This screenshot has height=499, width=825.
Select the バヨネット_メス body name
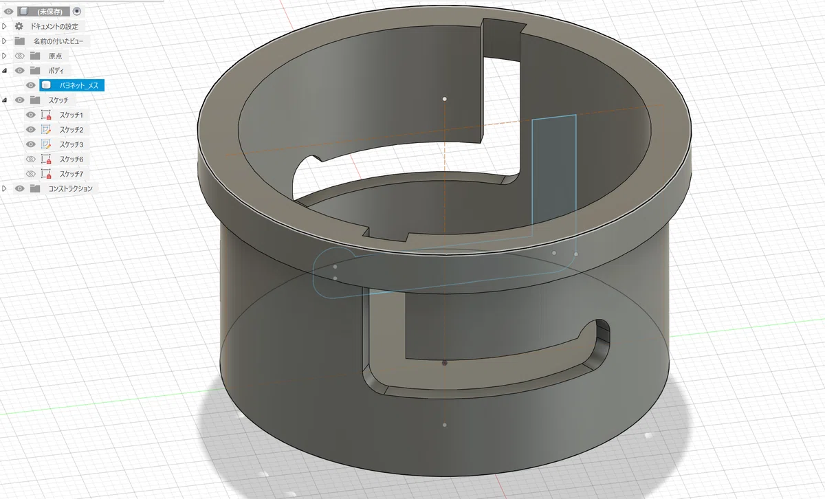(x=79, y=85)
